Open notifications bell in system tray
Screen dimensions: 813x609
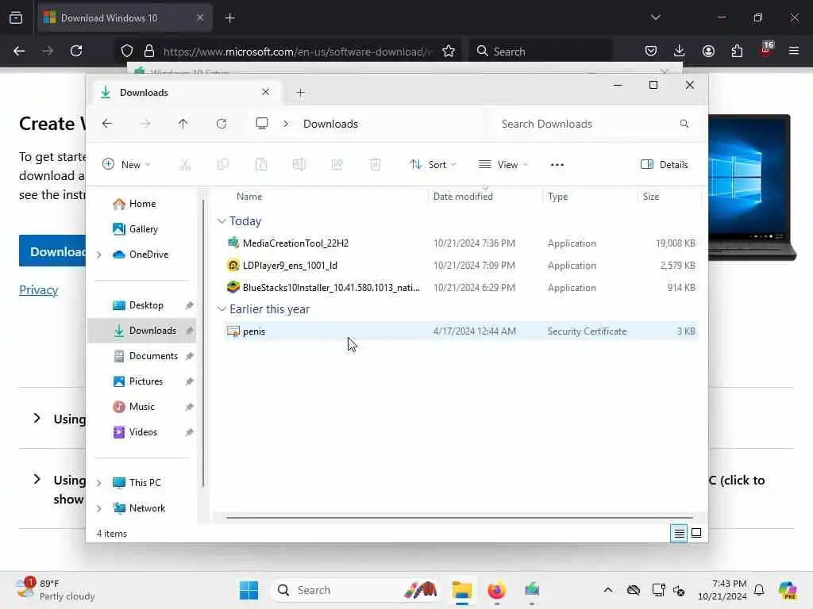point(759,590)
